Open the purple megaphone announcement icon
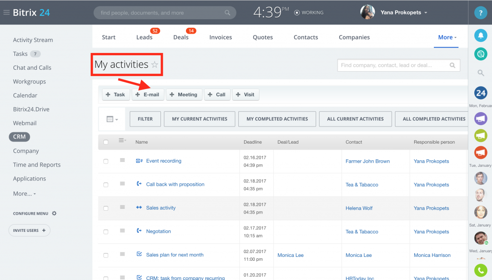The width and height of the screenshot is (492, 280). click(480, 119)
